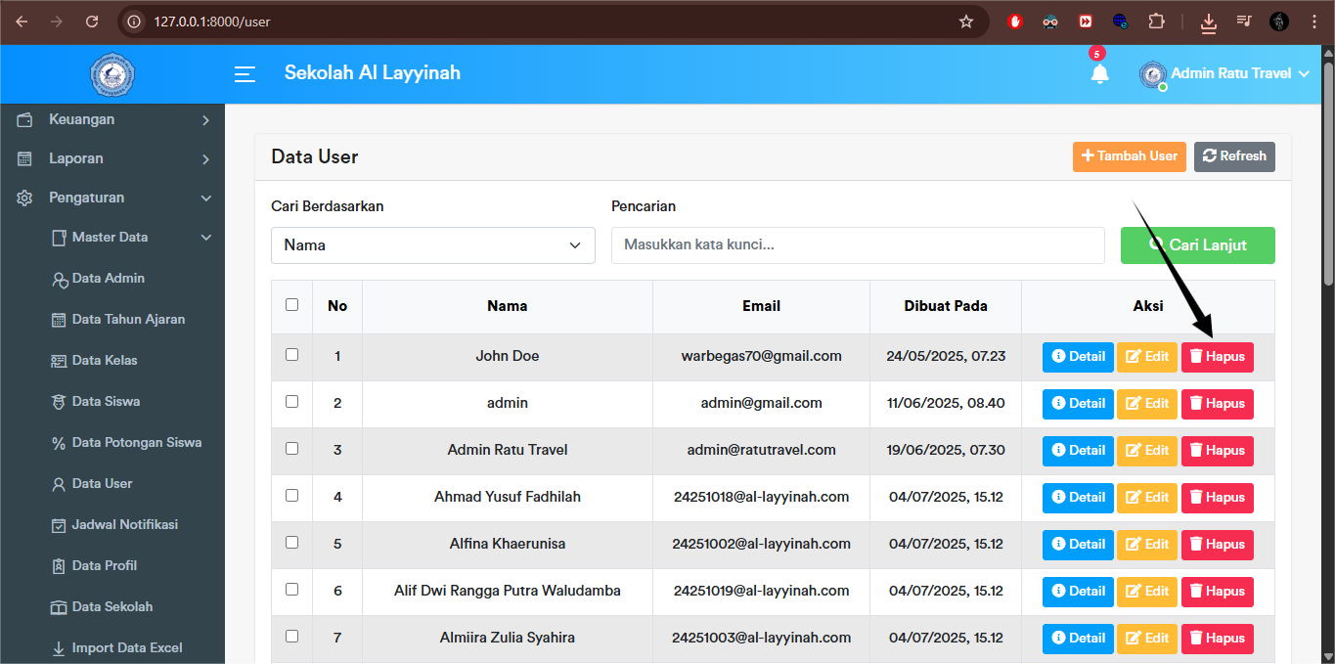
Task: Delete John Doe using Hapus button
Action: coord(1217,357)
